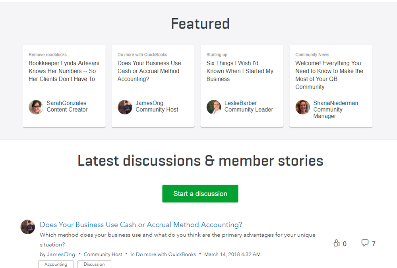Viewport: 397px width, 268px height.
Task: Open the Welcome QB Community article
Action: 329,75
